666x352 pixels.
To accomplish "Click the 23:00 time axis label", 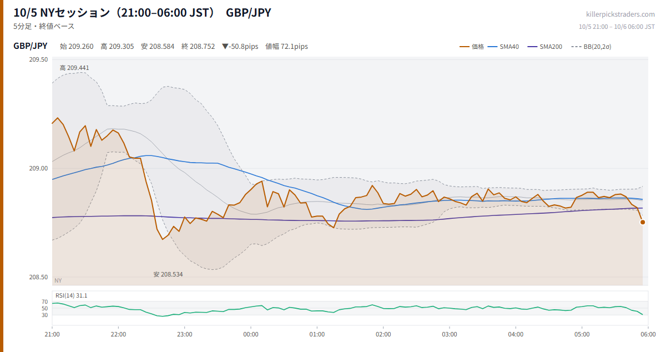I will (185, 334).
